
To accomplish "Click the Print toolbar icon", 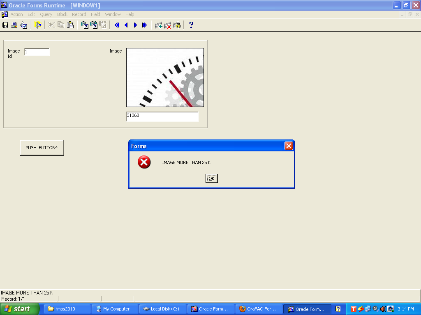I will click(x=14, y=25).
